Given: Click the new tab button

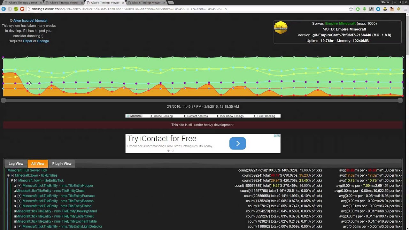Looking at the screenshot, I should (x=171, y=3).
